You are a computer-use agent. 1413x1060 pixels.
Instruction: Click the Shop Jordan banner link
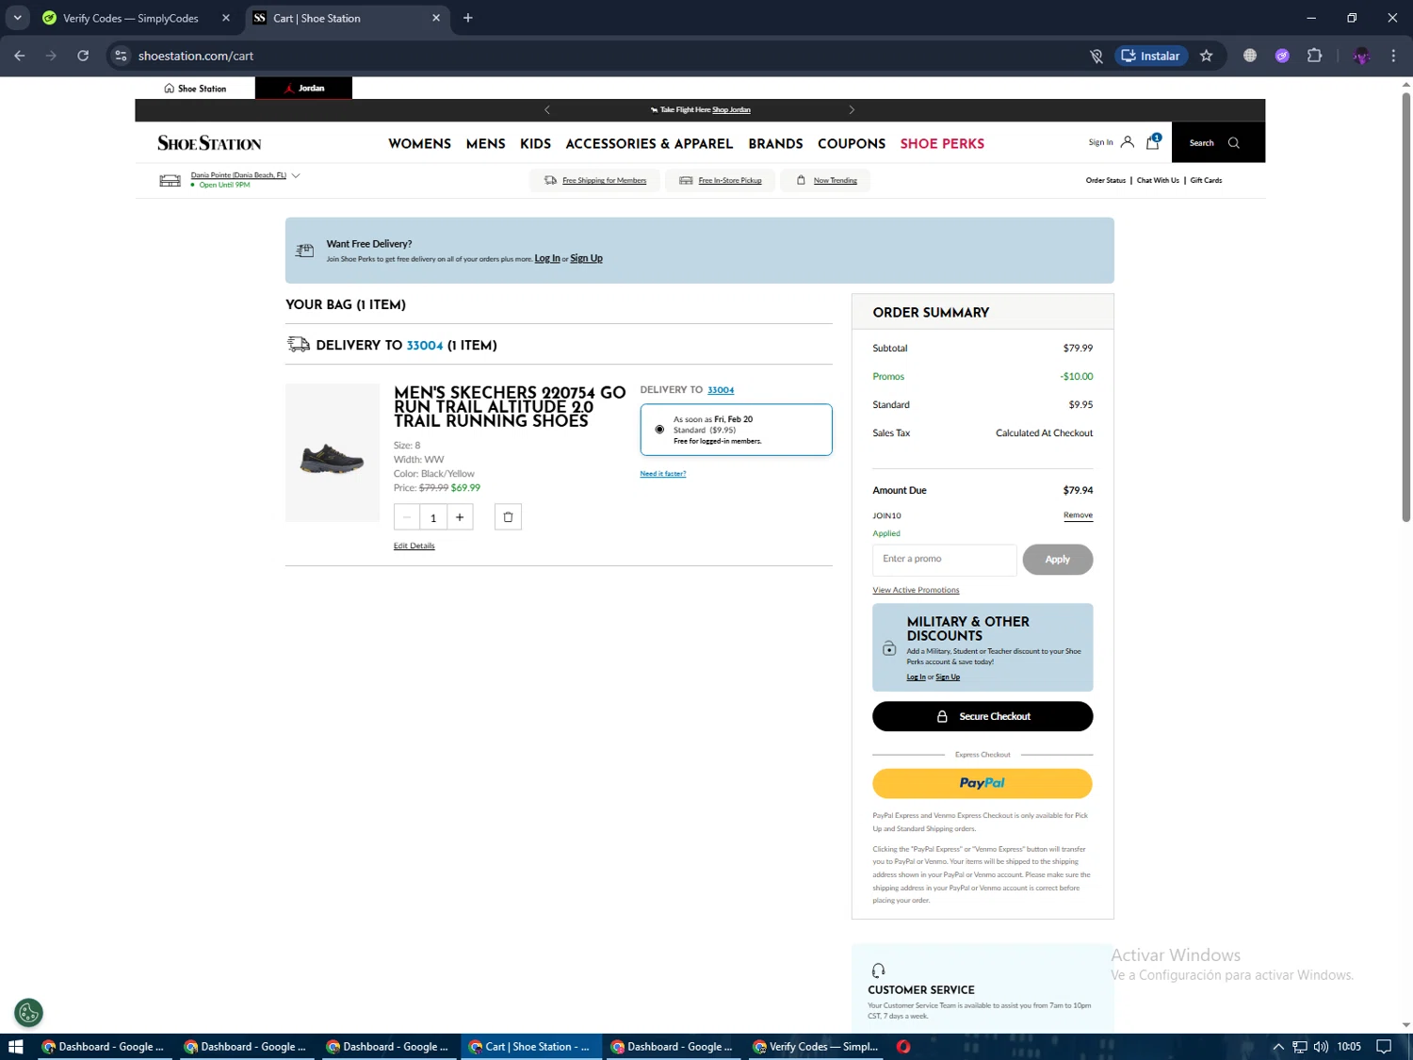pyautogui.click(x=731, y=110)
